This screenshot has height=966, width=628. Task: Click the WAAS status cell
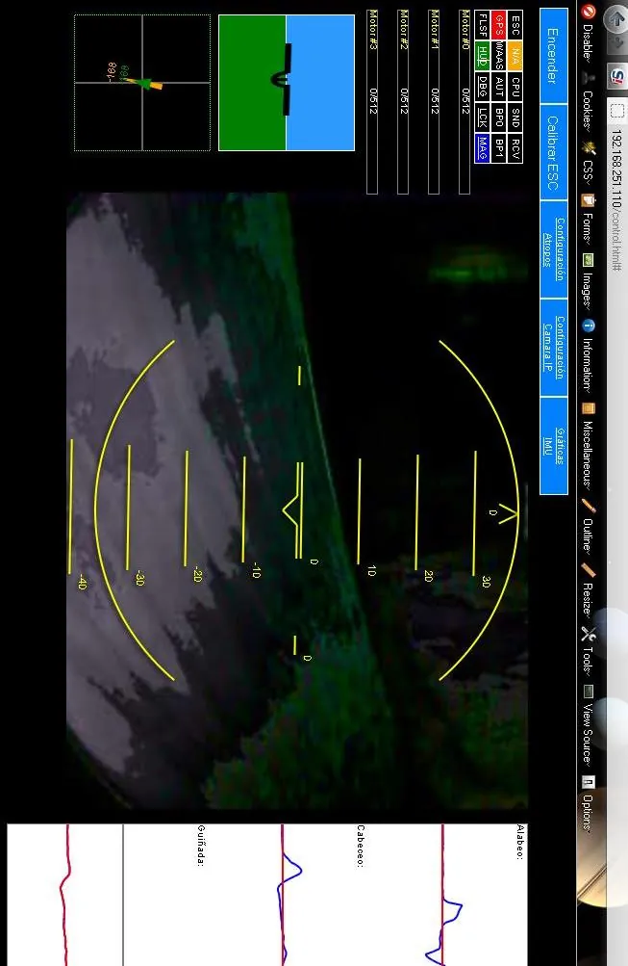point(499,56)
